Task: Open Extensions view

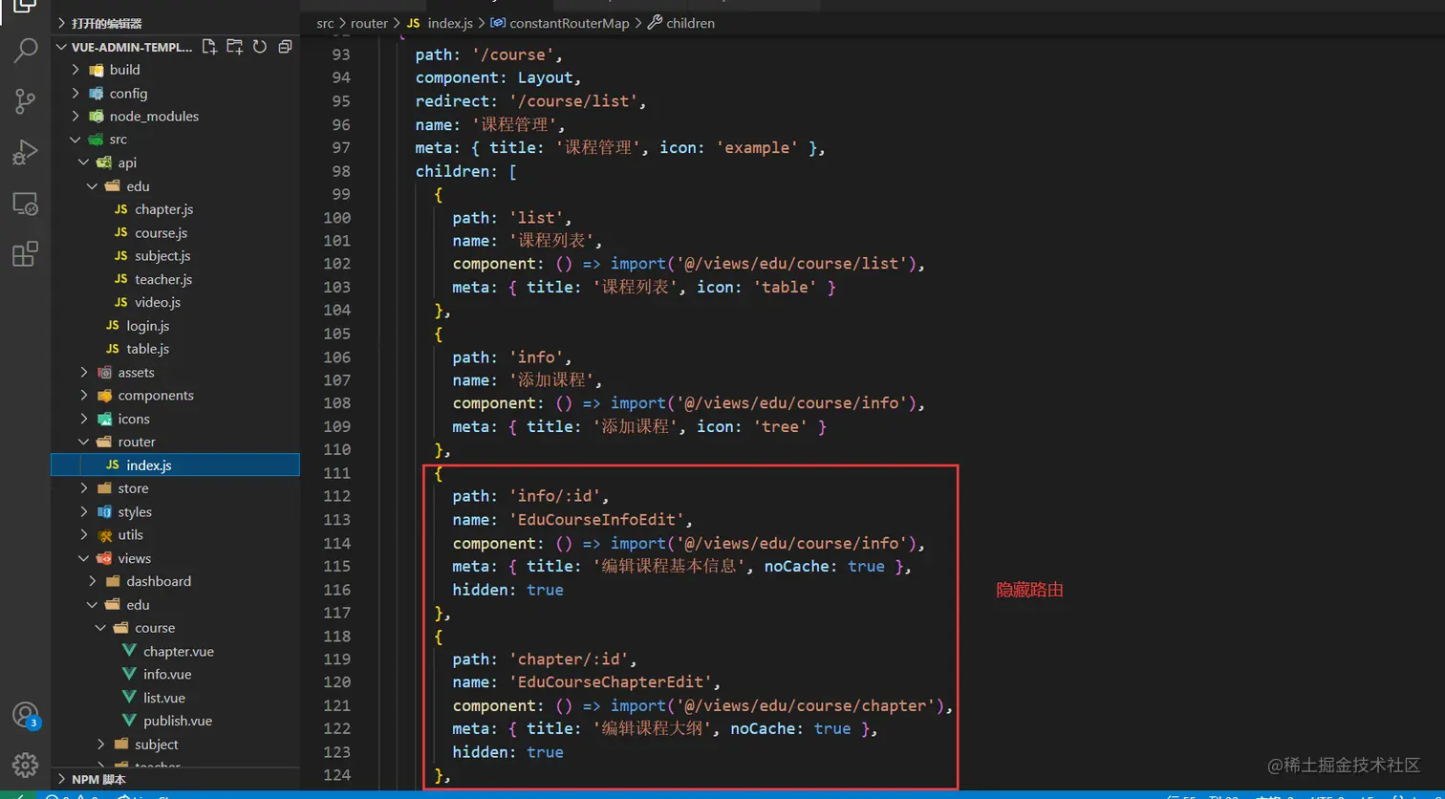Action: point(25,254)
